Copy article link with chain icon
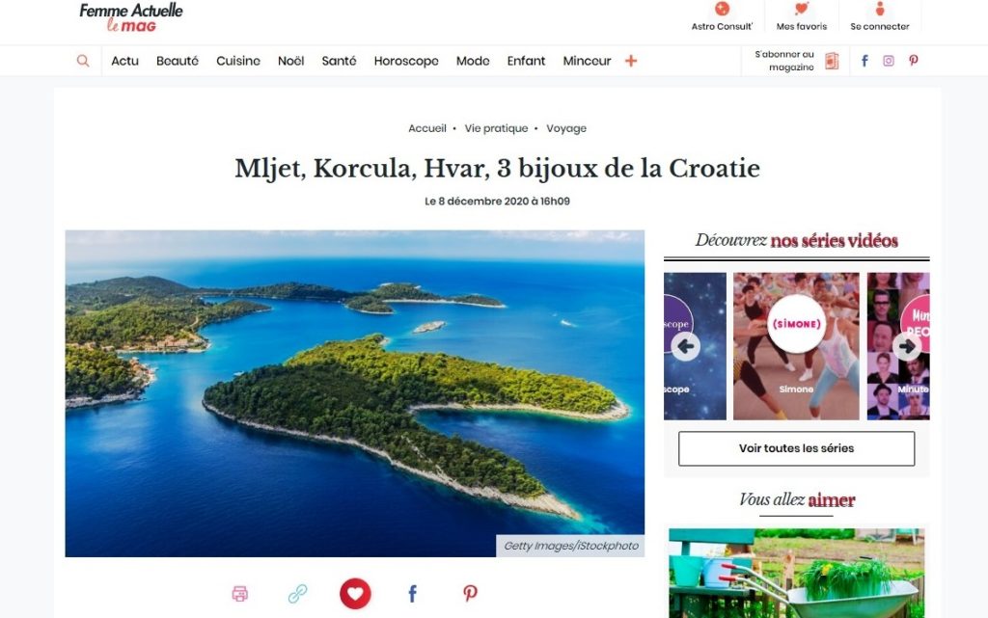Image resolution: width=988 pixels, height=618 pixels. click(x=297, y=594)
